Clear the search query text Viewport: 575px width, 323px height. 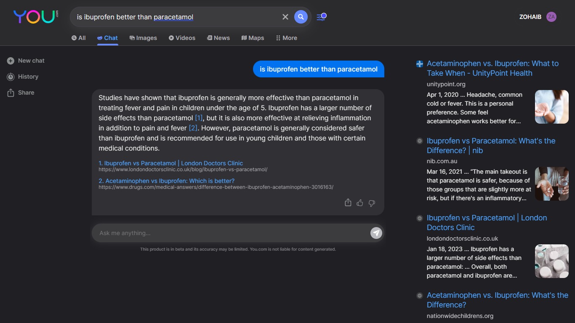coord(285,17)
